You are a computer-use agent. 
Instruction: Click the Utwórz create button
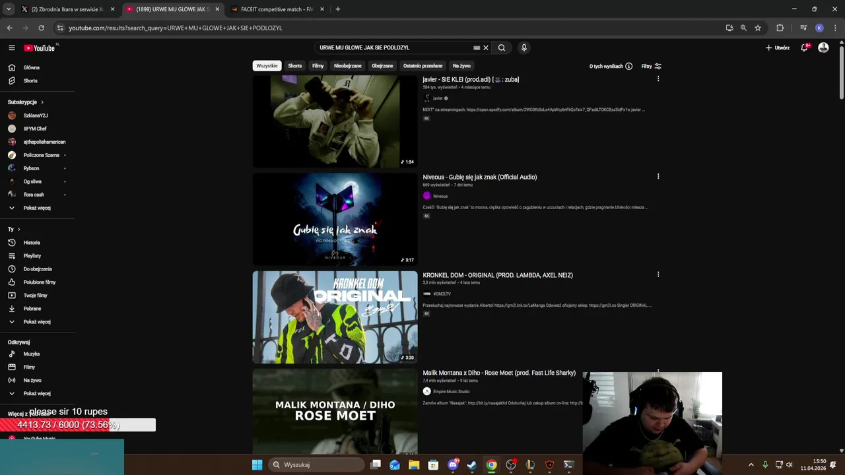(x=778, y=47)
